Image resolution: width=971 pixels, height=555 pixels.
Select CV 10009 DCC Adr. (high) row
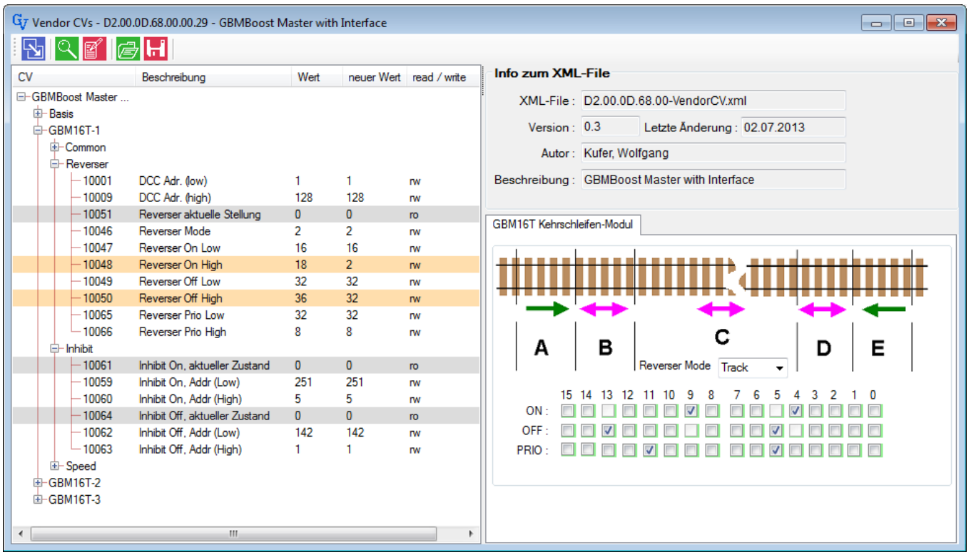[x=246, y=198]
